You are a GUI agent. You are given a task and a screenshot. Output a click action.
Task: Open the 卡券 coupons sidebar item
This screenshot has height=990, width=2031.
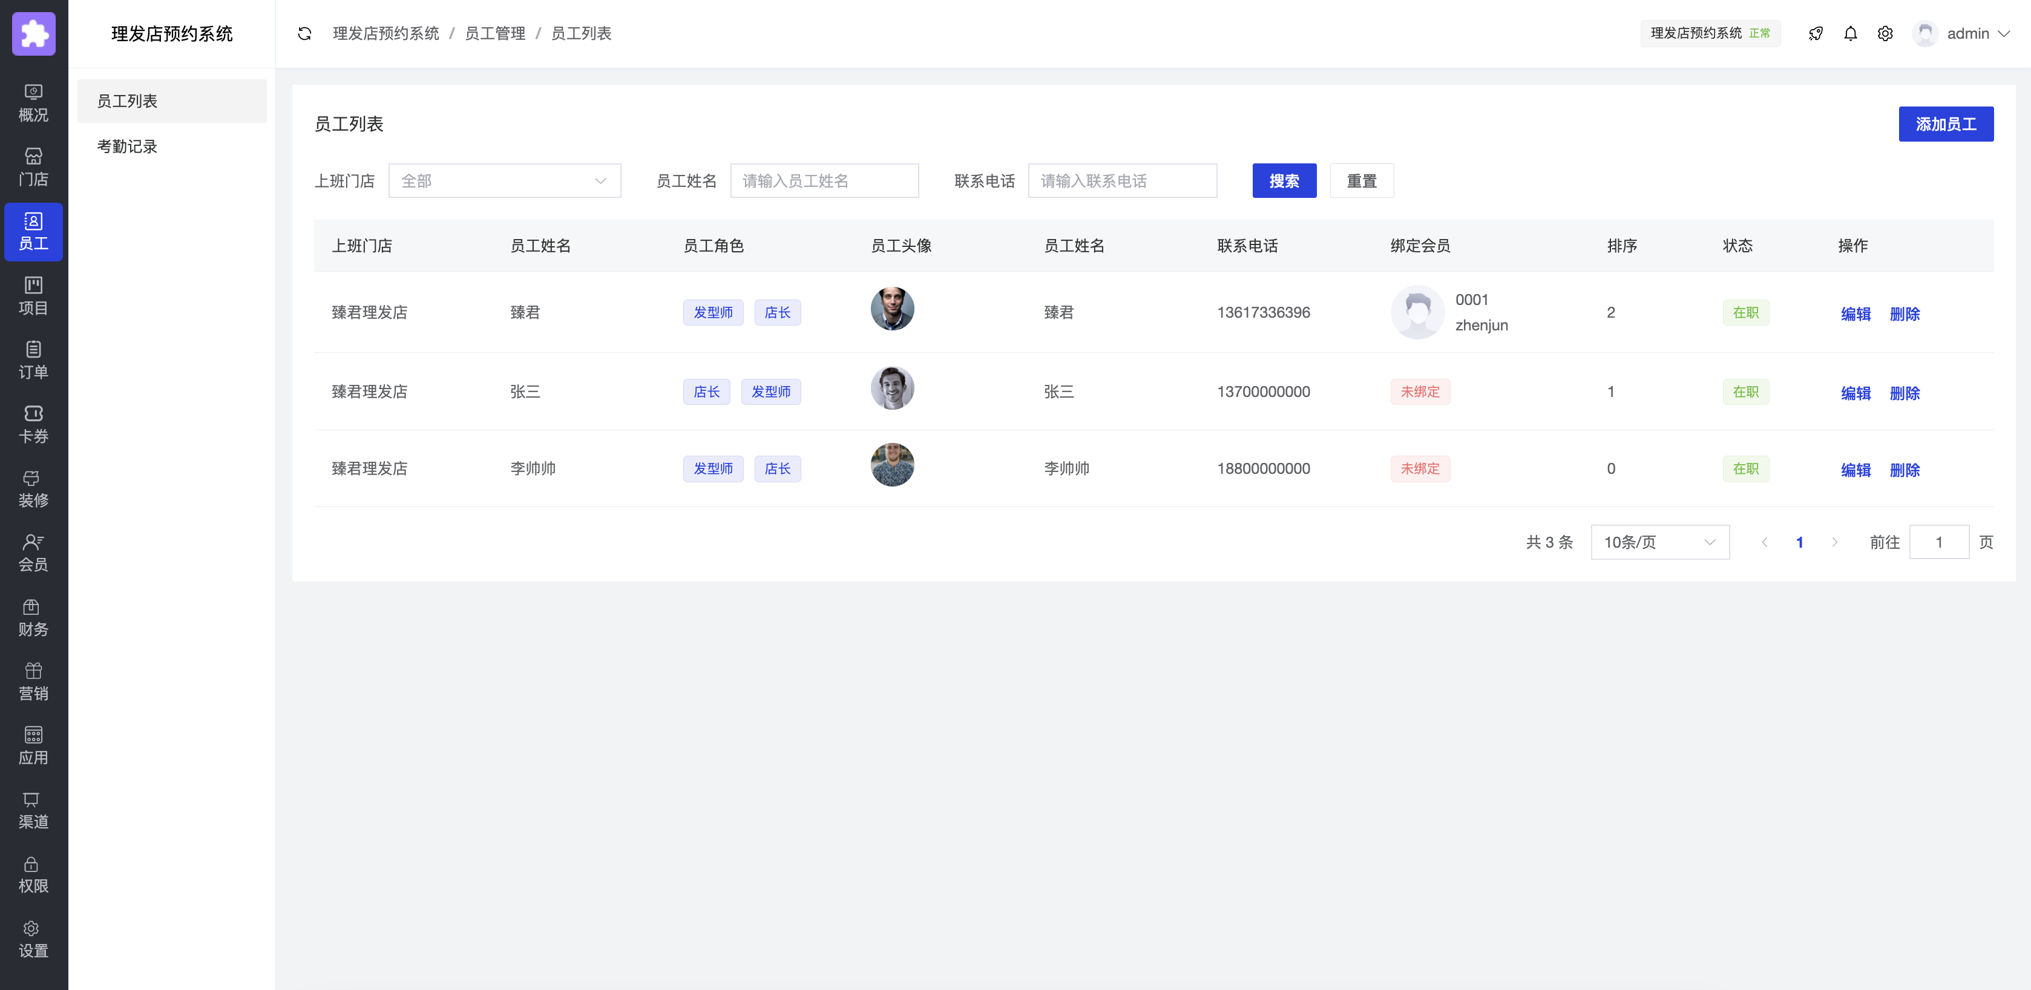click(x=33, y=424)
